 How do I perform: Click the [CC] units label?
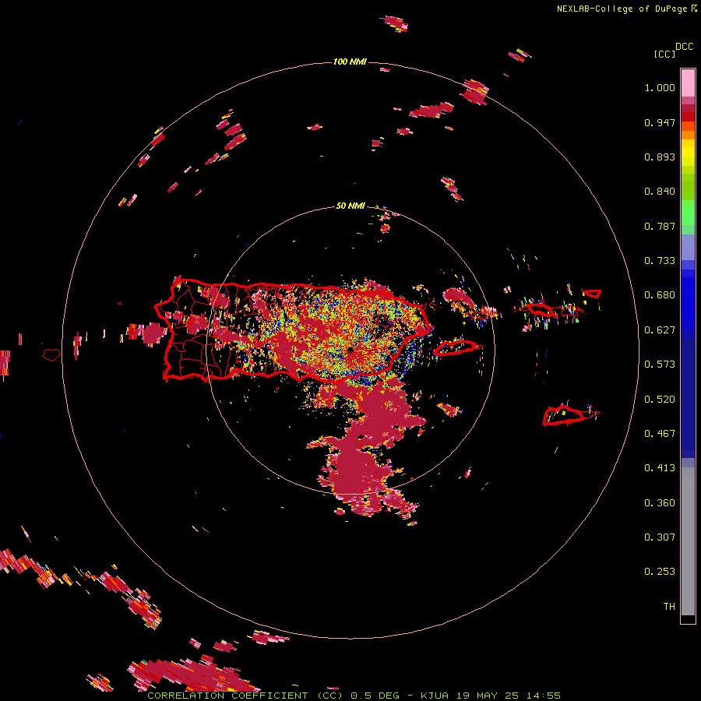click(x=664, y=54)
